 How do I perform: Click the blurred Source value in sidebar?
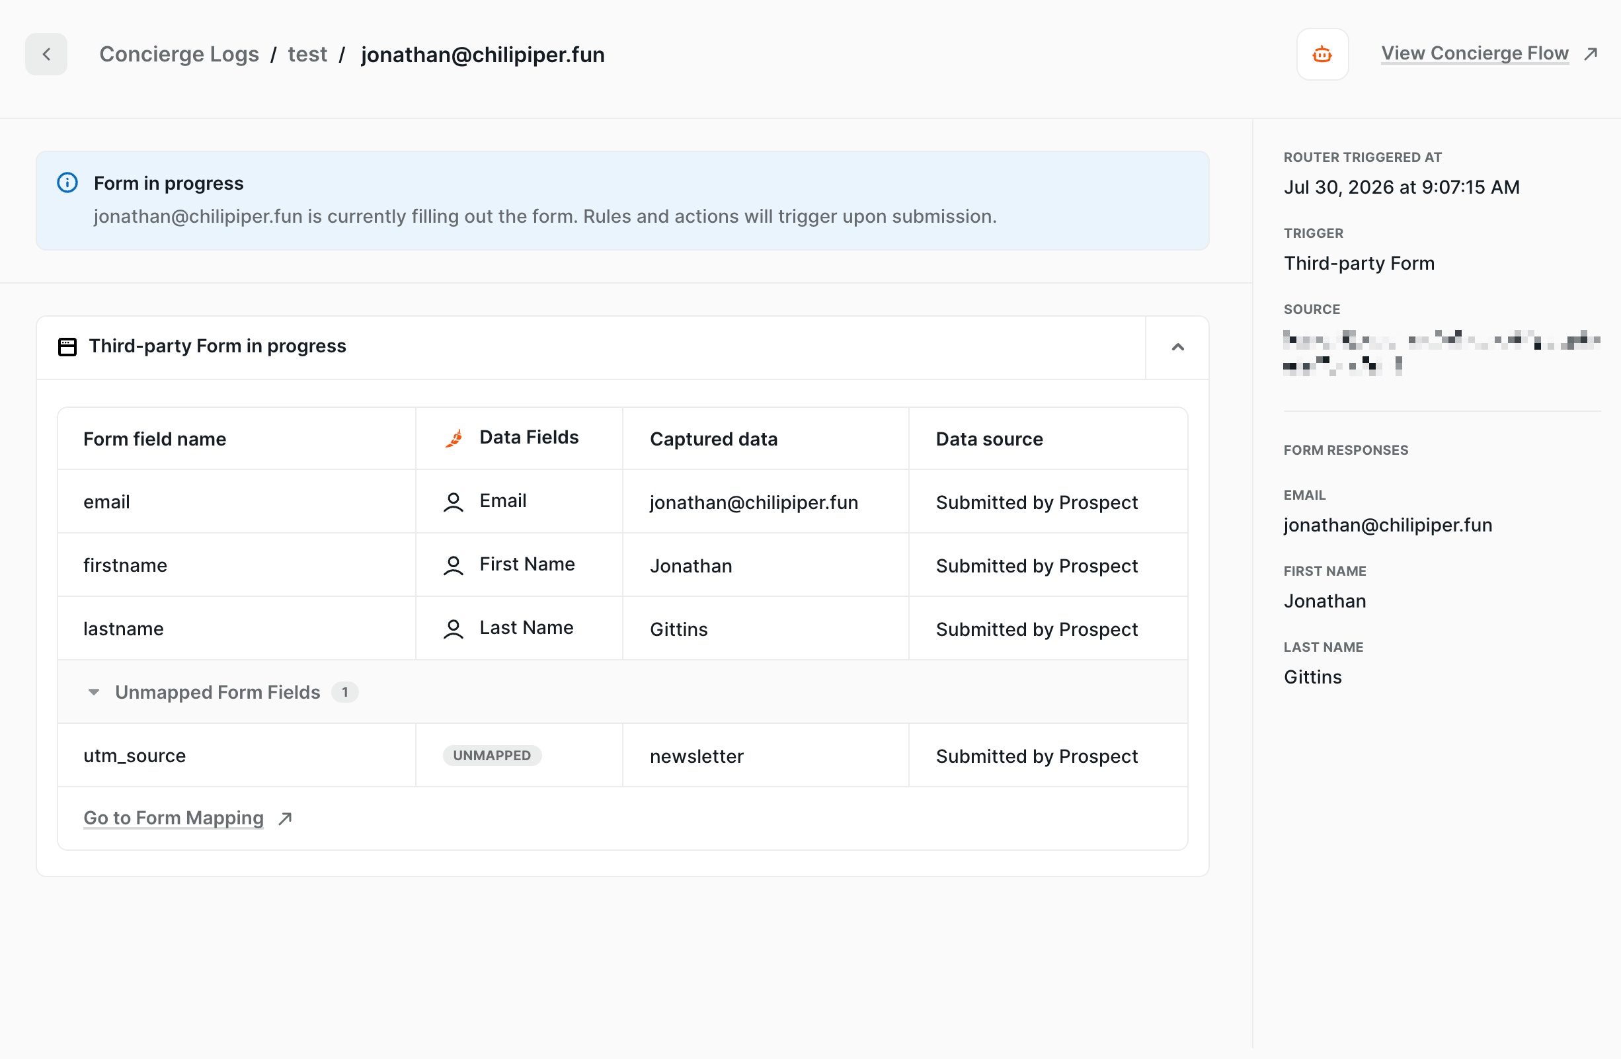click(x=1441, y=353)
